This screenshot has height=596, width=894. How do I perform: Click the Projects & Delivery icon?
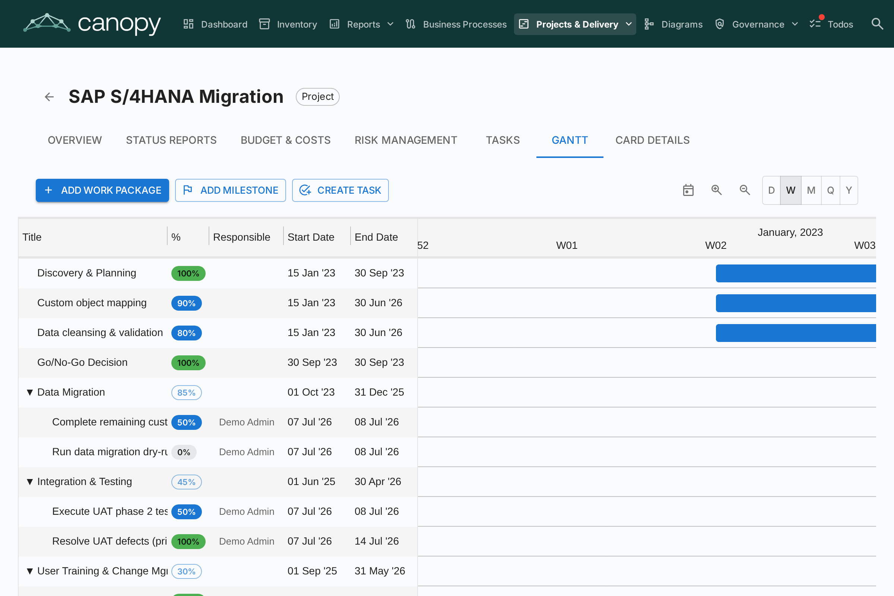coord(524,24)
